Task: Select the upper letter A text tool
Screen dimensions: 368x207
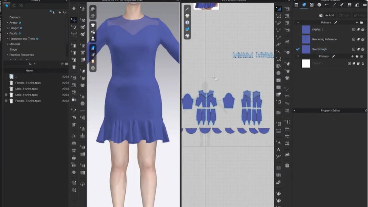Action: 278,143
